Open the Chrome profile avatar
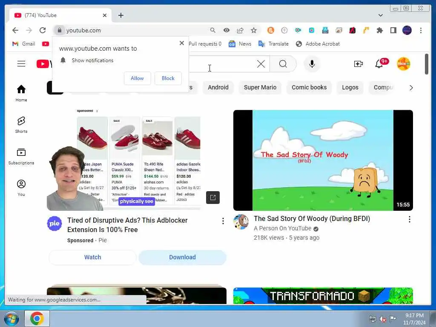Screen dimensions: 436x327 [407, 30]
